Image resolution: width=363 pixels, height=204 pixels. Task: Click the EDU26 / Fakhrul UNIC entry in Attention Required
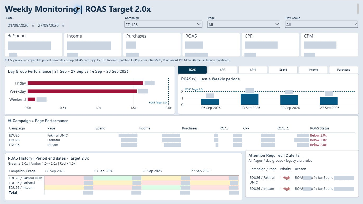tap(262, 180)
